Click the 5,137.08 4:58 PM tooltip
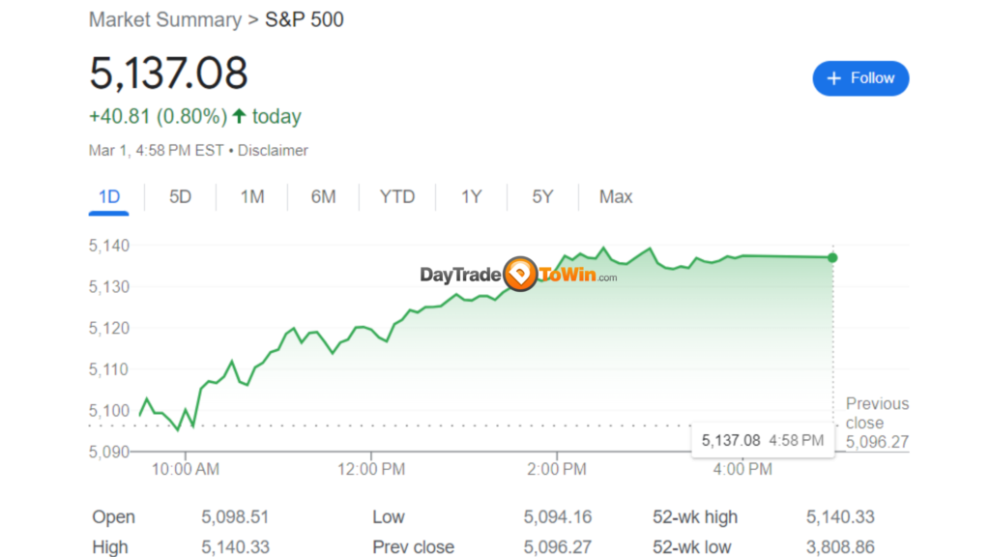This screenshot has height=557, width=990. (x=762, y=440)
